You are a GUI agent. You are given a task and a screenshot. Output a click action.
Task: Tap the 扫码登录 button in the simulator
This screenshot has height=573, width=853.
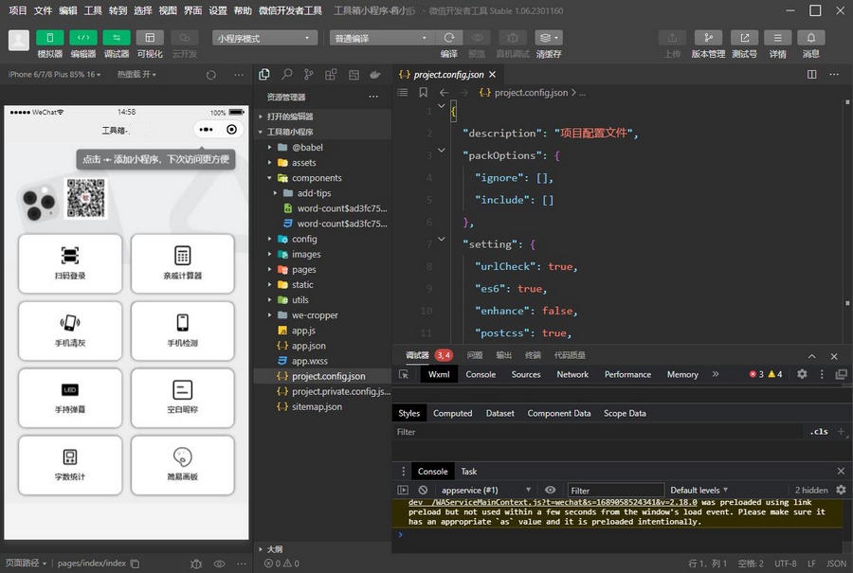(70, 263)
